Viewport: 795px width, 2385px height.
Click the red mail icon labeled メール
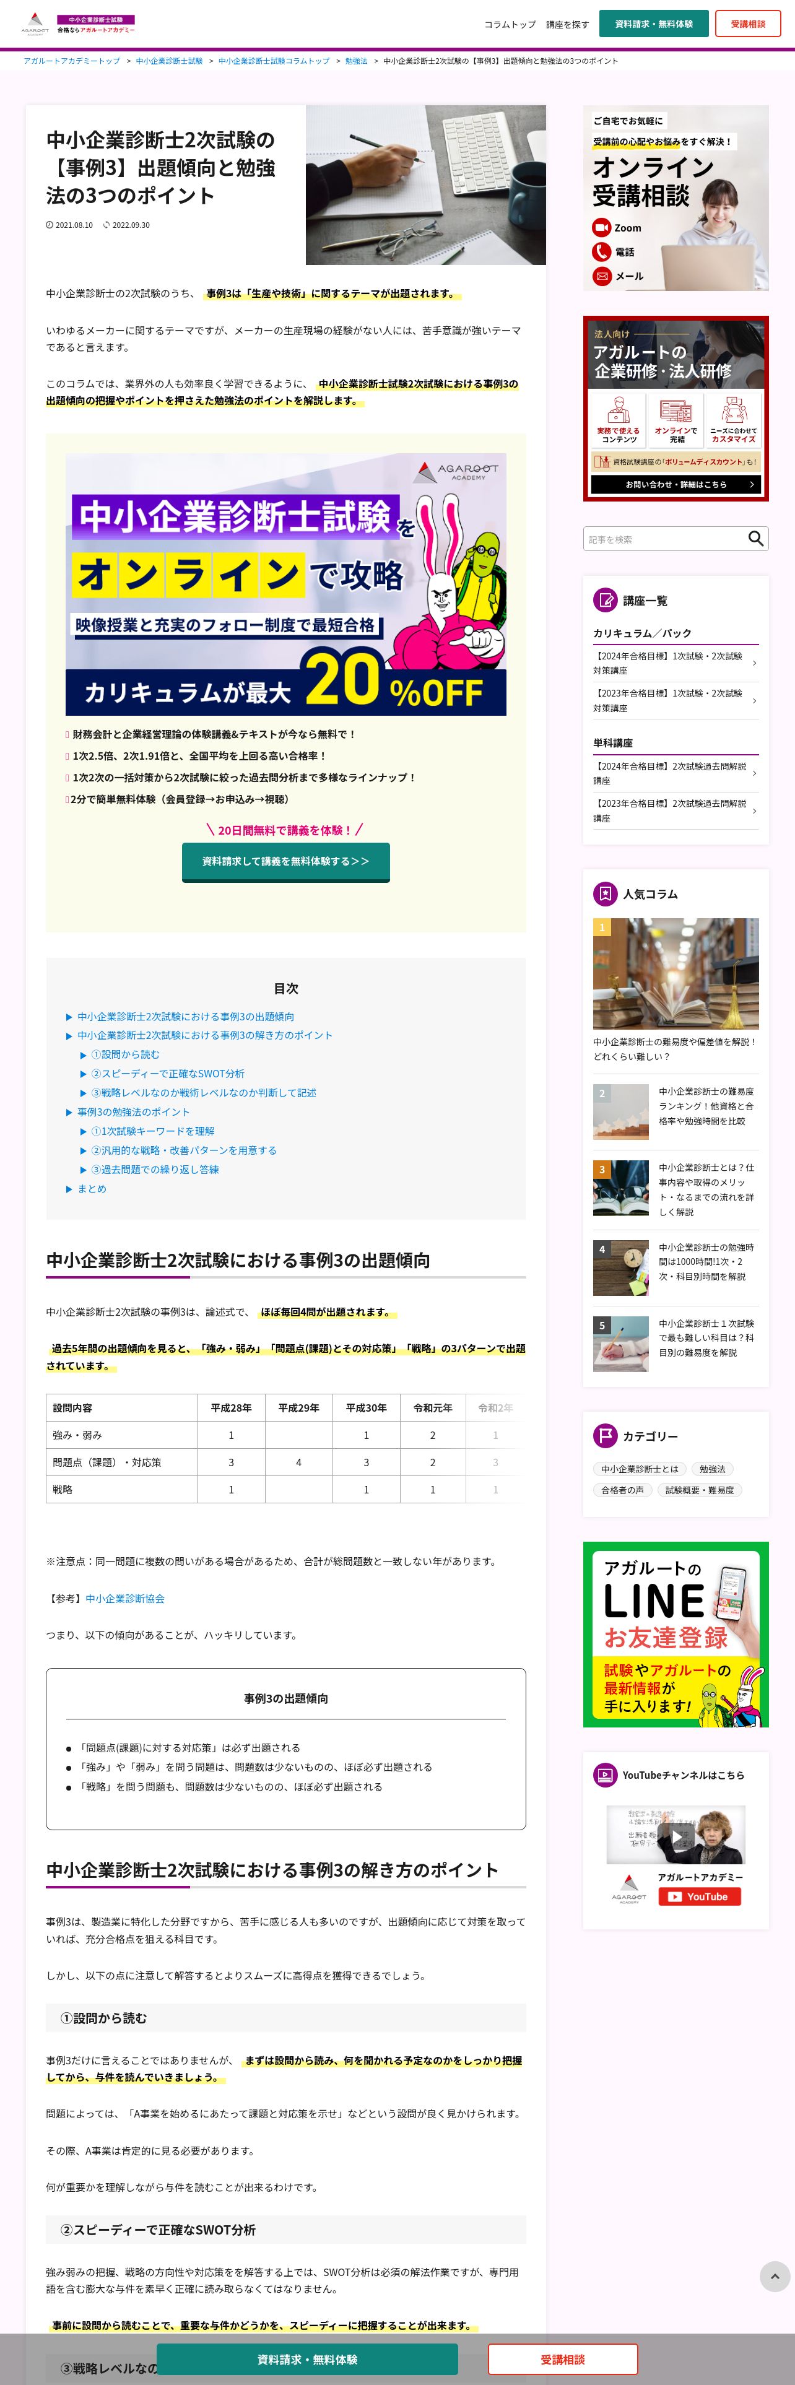click(602, 276)
